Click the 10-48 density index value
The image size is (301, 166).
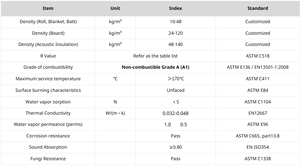(x=175, y=21)
